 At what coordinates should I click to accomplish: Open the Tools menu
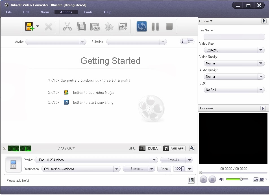[x=88, y=12]
